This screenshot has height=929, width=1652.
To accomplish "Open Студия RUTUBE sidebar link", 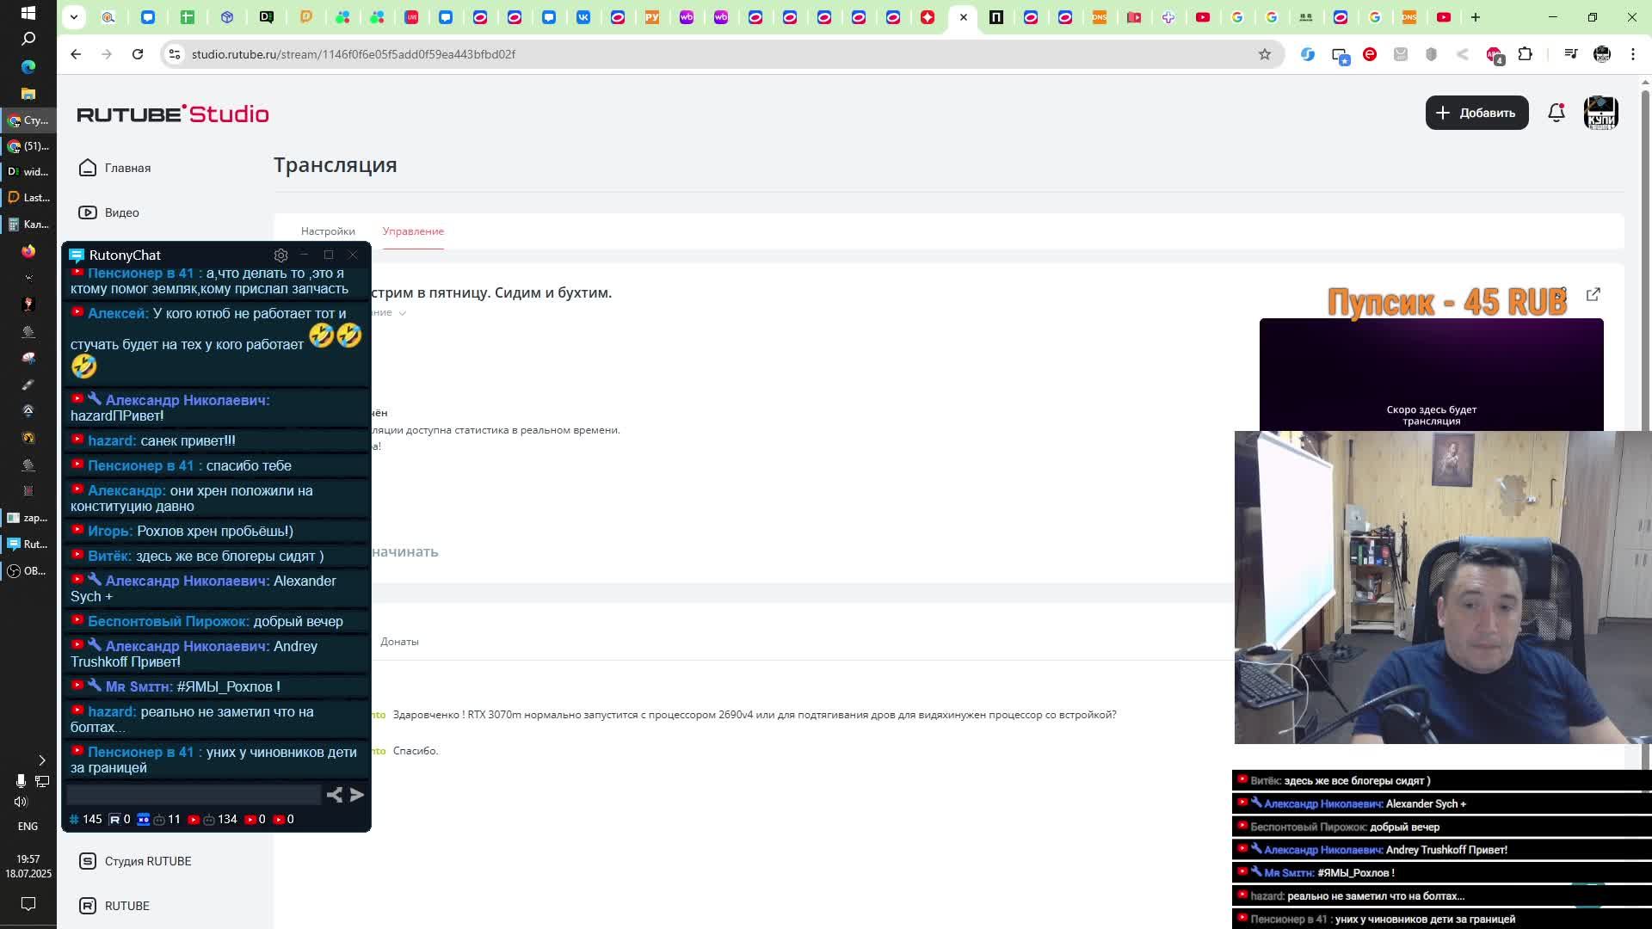I will 147,861.
